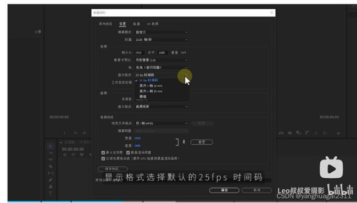
Task: Click the frame width 1920 field
Action: [139, 53]
